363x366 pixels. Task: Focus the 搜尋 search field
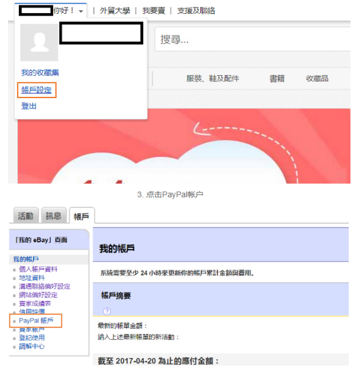pyautogui.click(x=253, y=39)
